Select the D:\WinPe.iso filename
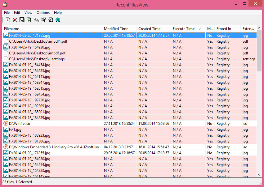Viewport: 264px width, 187px height. 20,124
